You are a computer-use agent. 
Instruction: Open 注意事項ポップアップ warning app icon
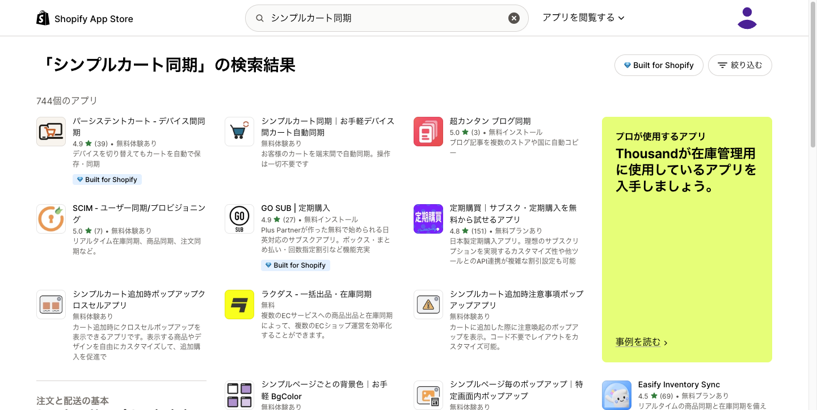[428, 305]
